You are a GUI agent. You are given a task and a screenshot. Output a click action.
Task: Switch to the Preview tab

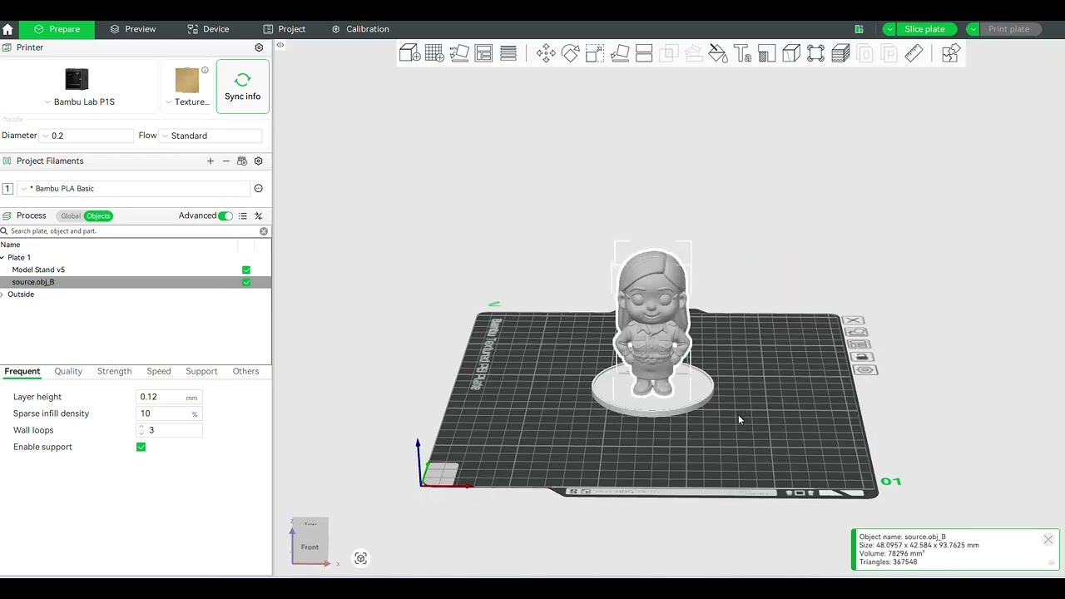[x=132, y=29]
